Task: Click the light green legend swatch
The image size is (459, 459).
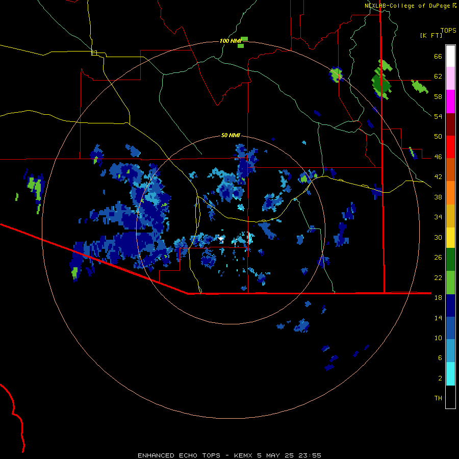Action: coord(450,283)
